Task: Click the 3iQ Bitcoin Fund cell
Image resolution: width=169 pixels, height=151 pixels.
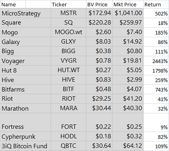Action: coord(25,146)
